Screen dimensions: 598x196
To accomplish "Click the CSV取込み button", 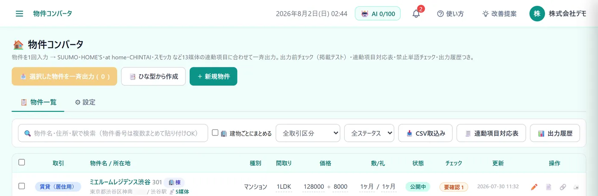I will [x=425, y=133].
